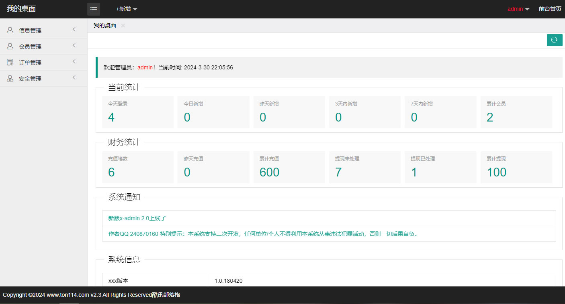Open 安全管理 menu item in the sidebar

click(x=43, y=78)
